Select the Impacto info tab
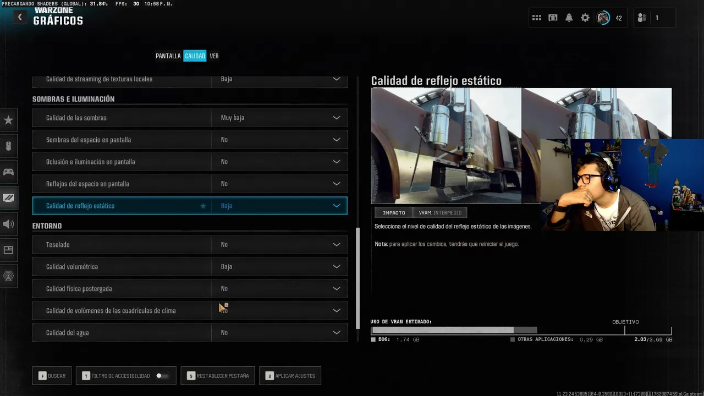The width and height of the screenshot is (704, 396). (394, 212)
